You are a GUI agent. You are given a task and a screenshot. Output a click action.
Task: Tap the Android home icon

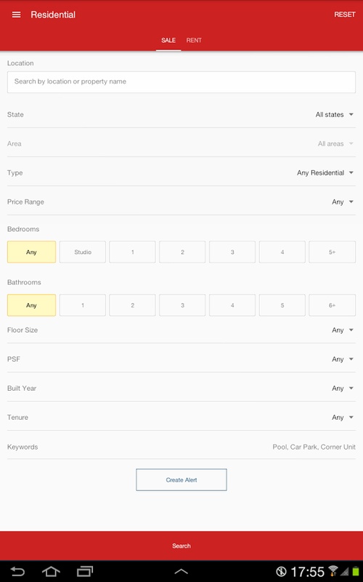point(51,571)
